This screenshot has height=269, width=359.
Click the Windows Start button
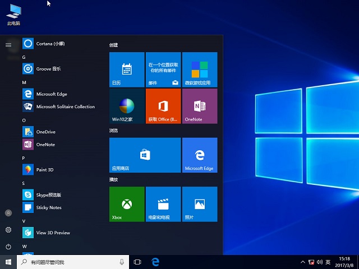pyautogui.click(x=8, y=262)
